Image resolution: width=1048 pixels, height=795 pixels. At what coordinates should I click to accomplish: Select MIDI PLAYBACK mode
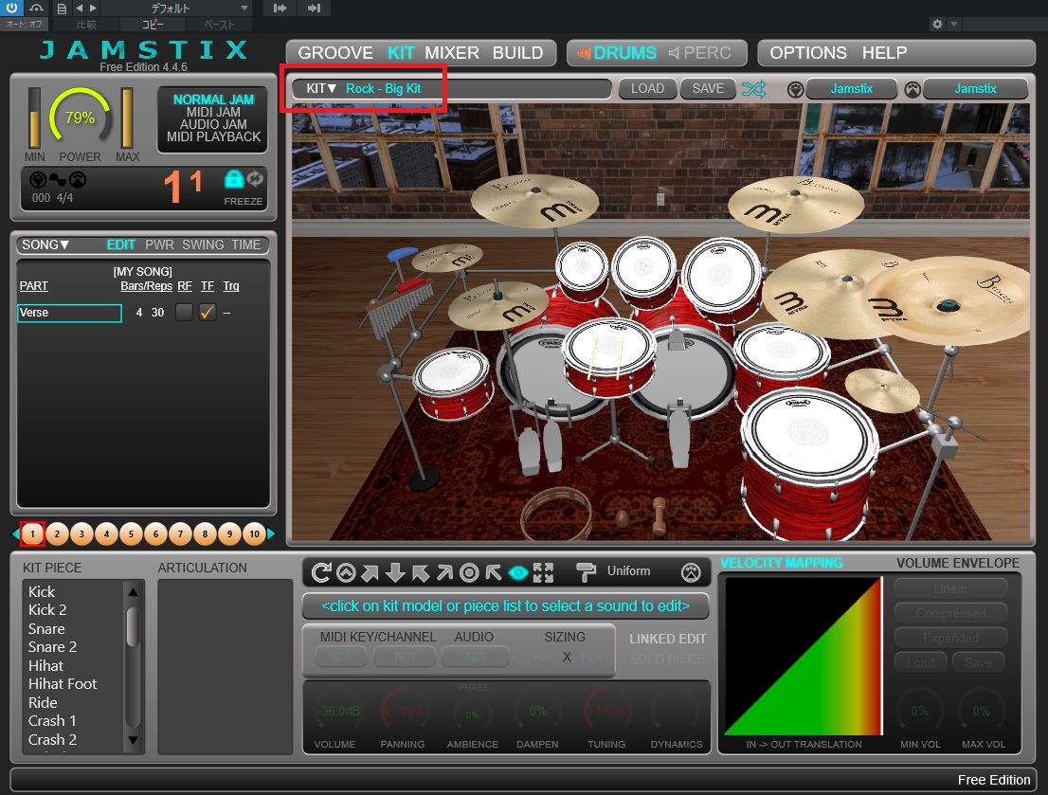[x=213, y=136]
